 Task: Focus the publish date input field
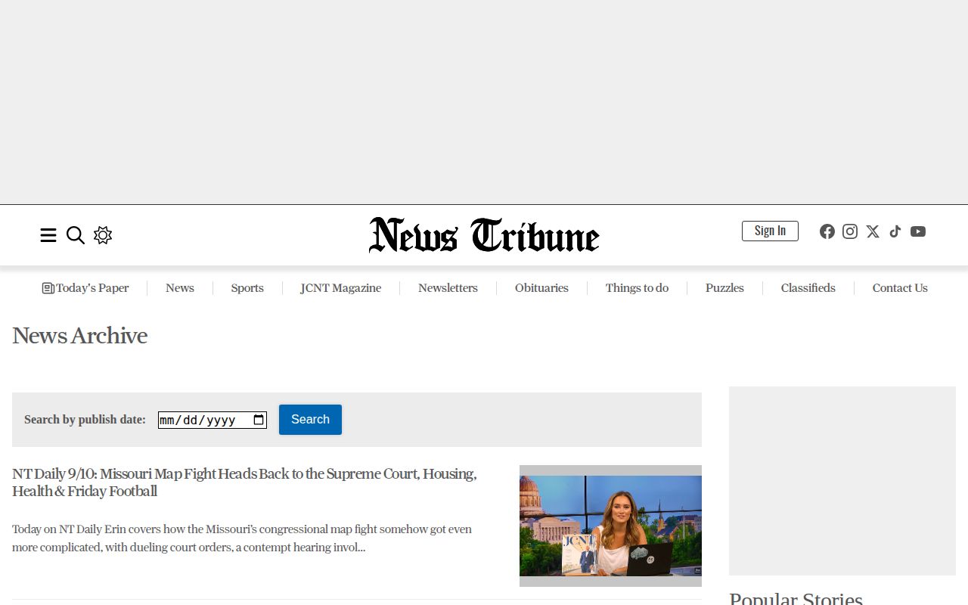tap(213, 420)
